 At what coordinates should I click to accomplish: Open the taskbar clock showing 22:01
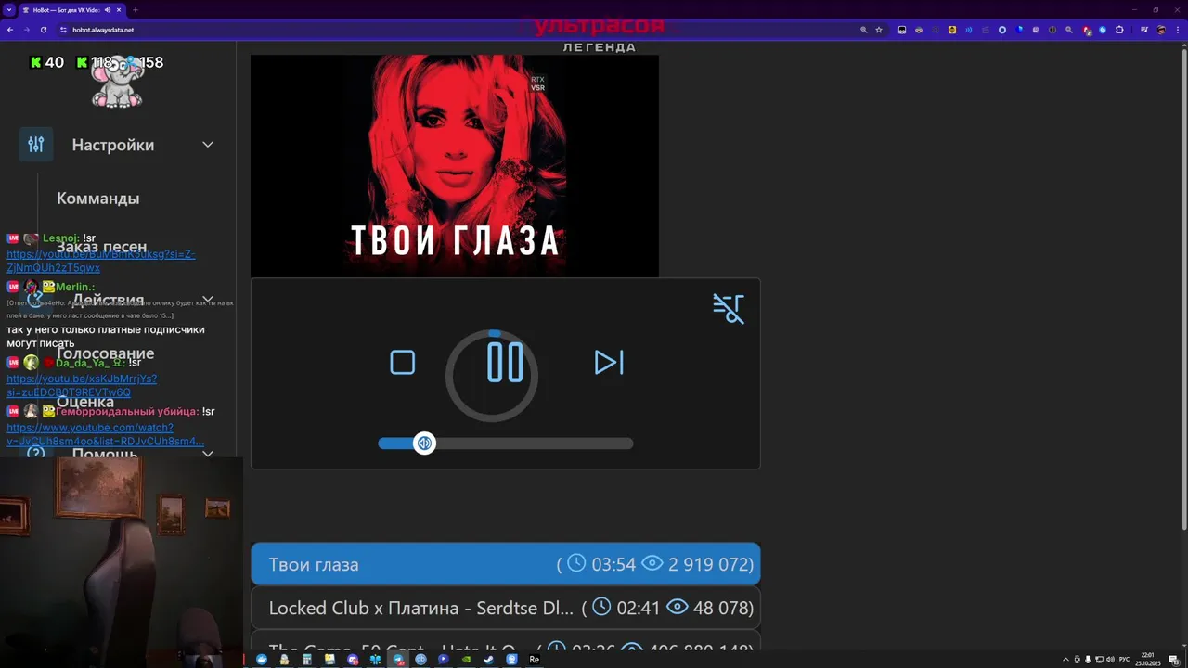pyautogui.click(x=1148, y=659)
